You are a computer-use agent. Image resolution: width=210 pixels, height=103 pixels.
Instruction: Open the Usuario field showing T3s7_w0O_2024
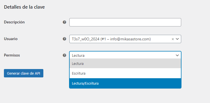(x=125, y=39)
